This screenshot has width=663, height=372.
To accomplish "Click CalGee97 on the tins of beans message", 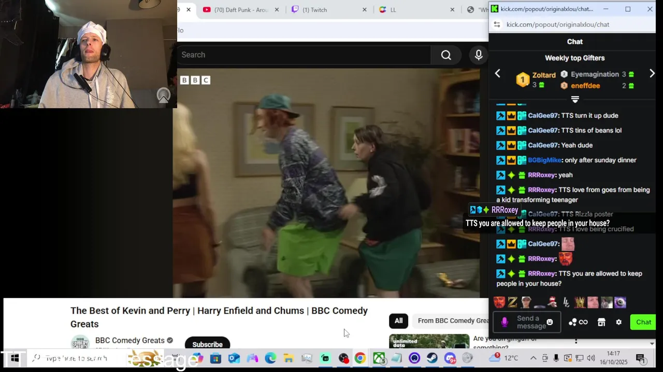I will [x=543, y=130].
